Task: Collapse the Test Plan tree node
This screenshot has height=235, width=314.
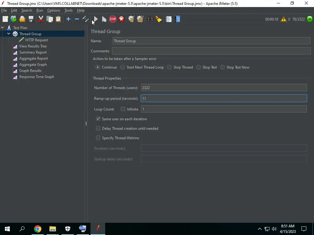Action: [2, 28]
